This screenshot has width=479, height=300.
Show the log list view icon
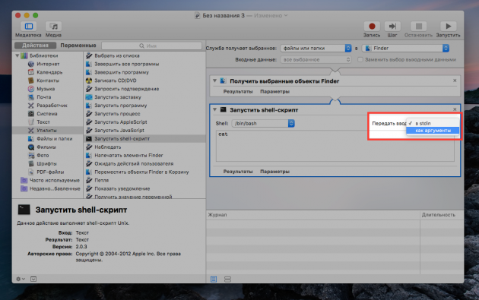[x=214, y=279]
